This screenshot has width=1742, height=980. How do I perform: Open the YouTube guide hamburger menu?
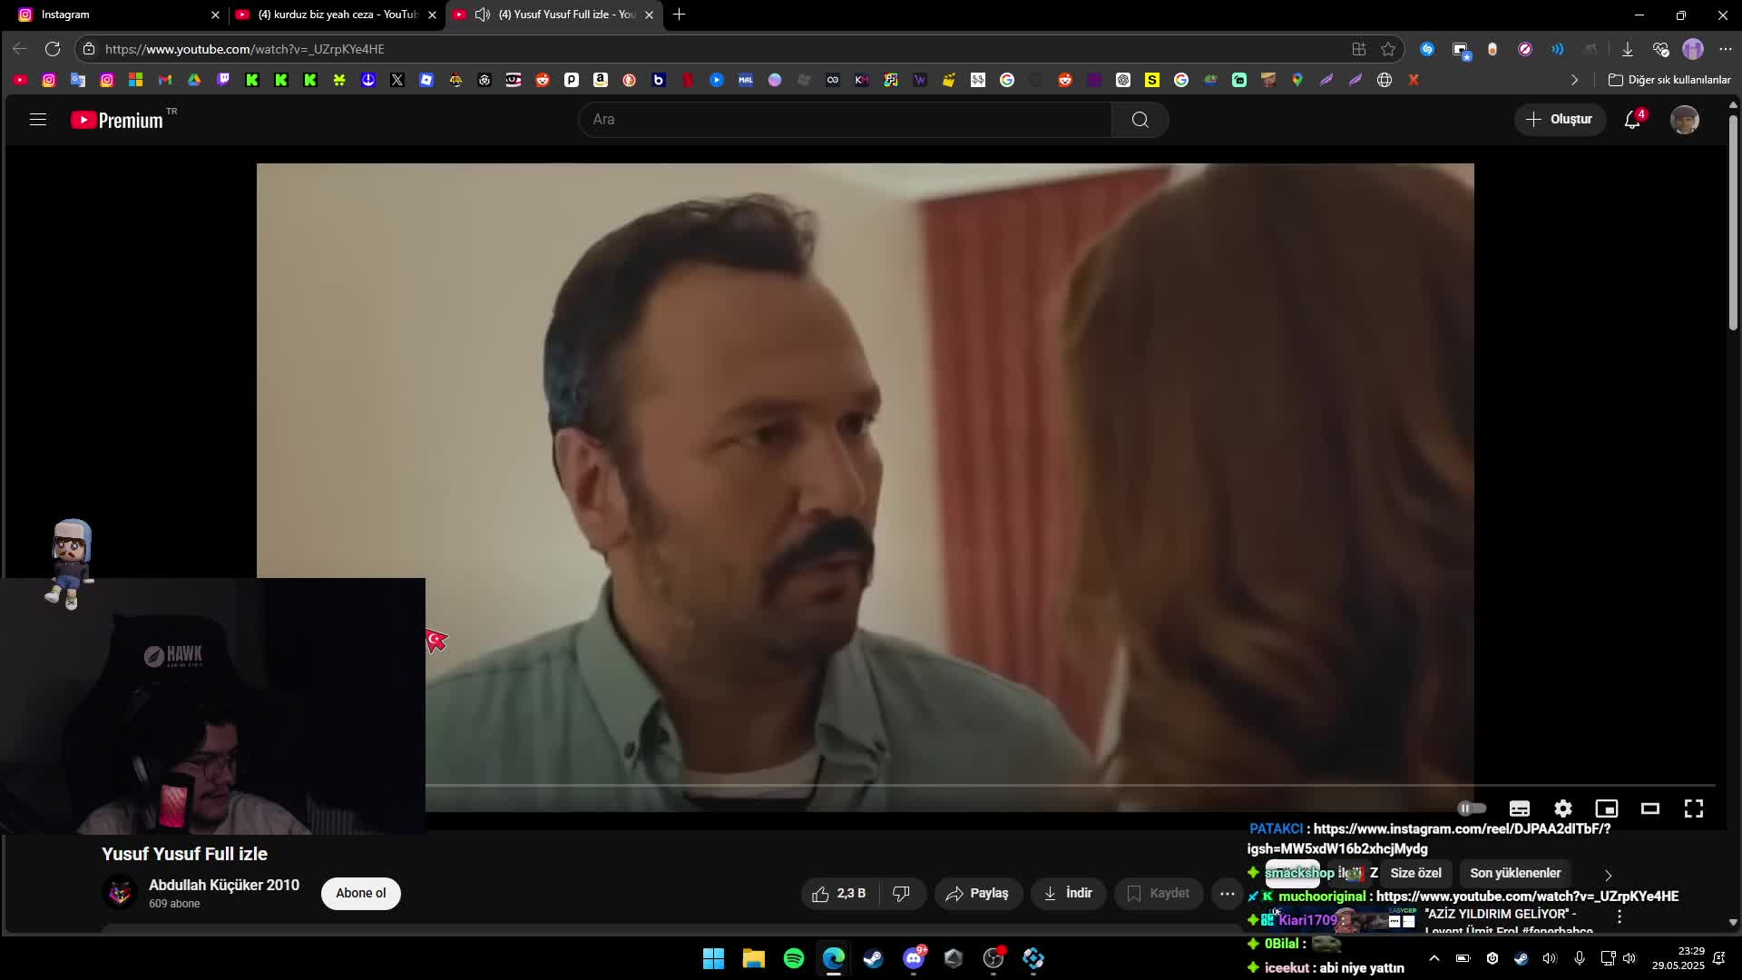37,120
